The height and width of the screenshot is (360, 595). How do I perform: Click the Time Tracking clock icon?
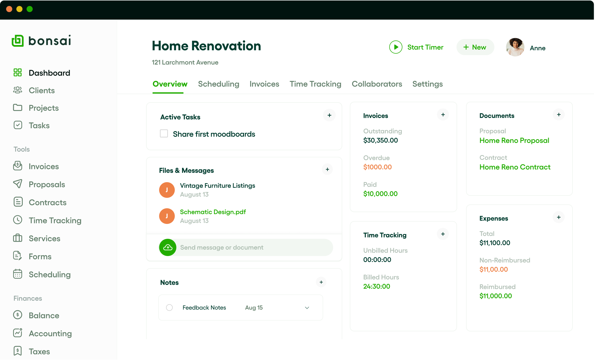click(18, 220)
